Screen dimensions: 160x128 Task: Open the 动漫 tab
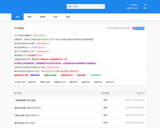pyautogui.click(x=68, y=17)
